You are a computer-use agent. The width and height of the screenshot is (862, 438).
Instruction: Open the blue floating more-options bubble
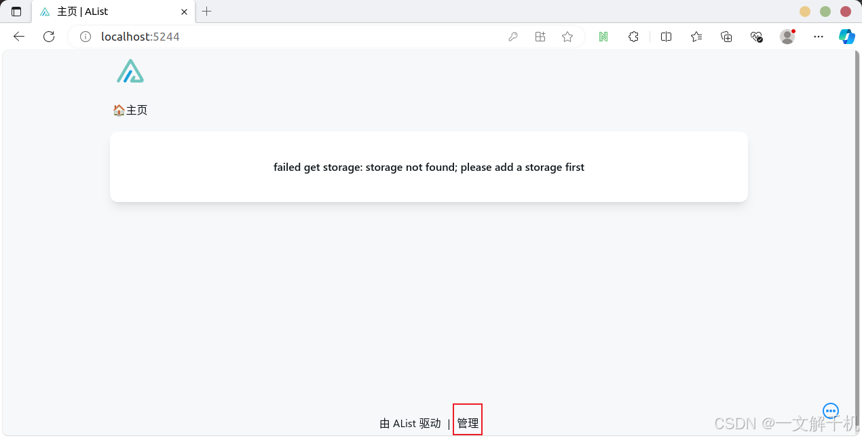(831, 411)
